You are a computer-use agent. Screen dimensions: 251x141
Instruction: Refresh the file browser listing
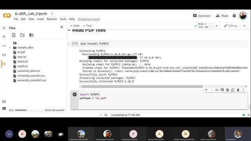coord(22,35)
